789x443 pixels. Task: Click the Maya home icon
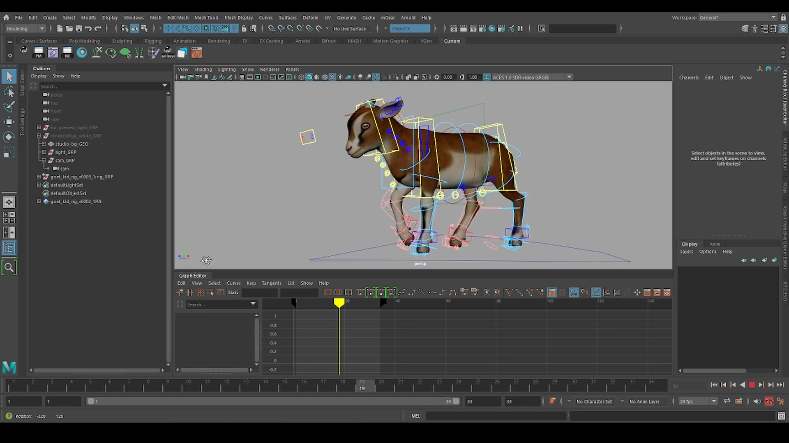coord(6,18)
